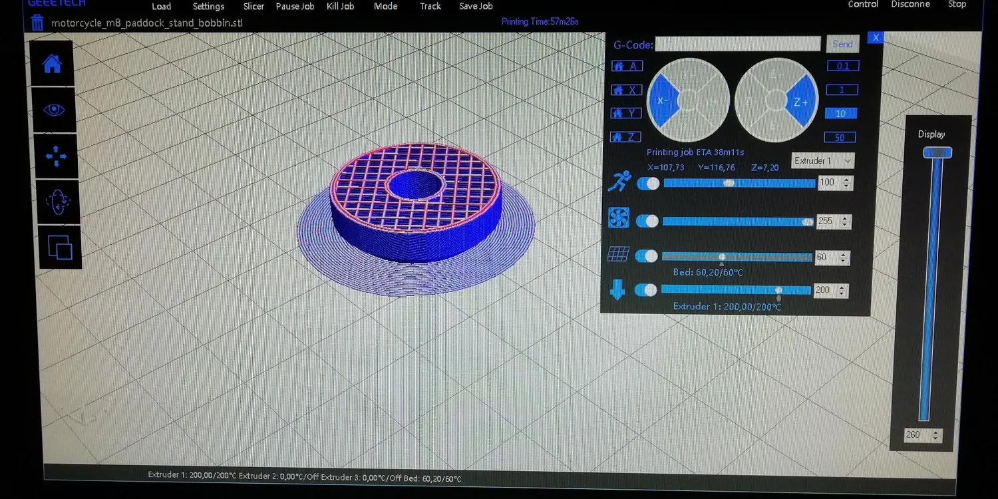Home all axes with the A home button

(627, 66)
